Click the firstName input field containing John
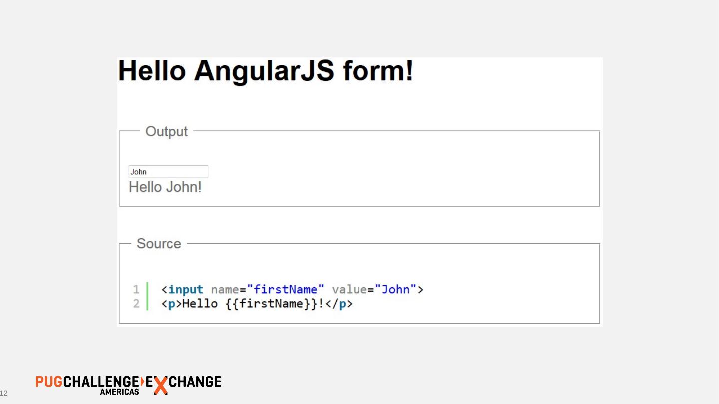 (x=168, y=172)
